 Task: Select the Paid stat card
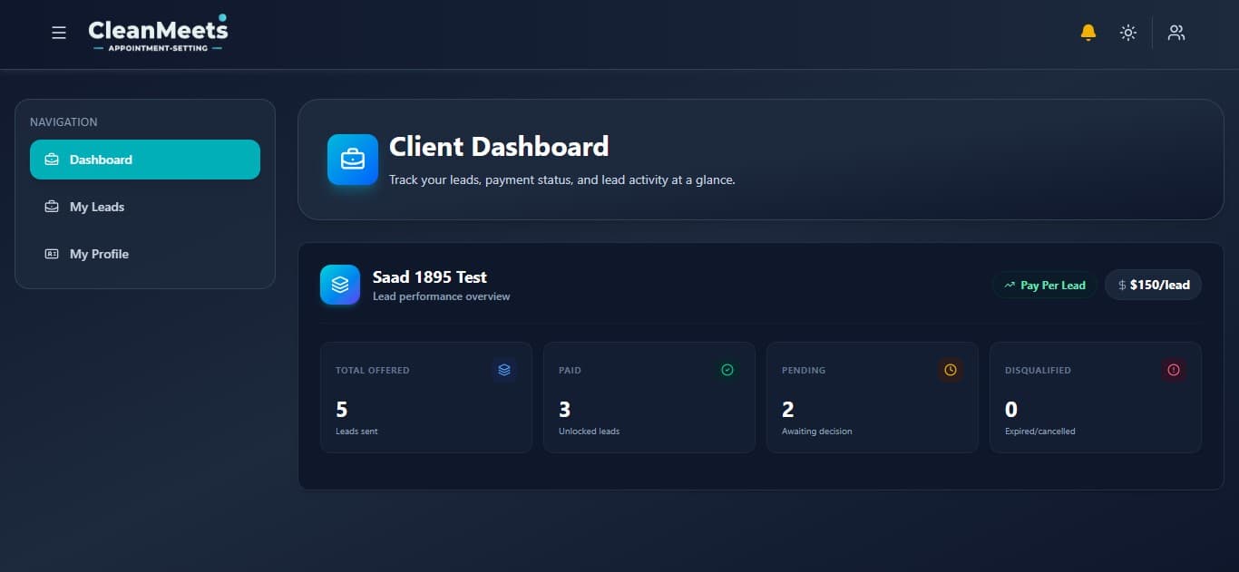[649, 397]
